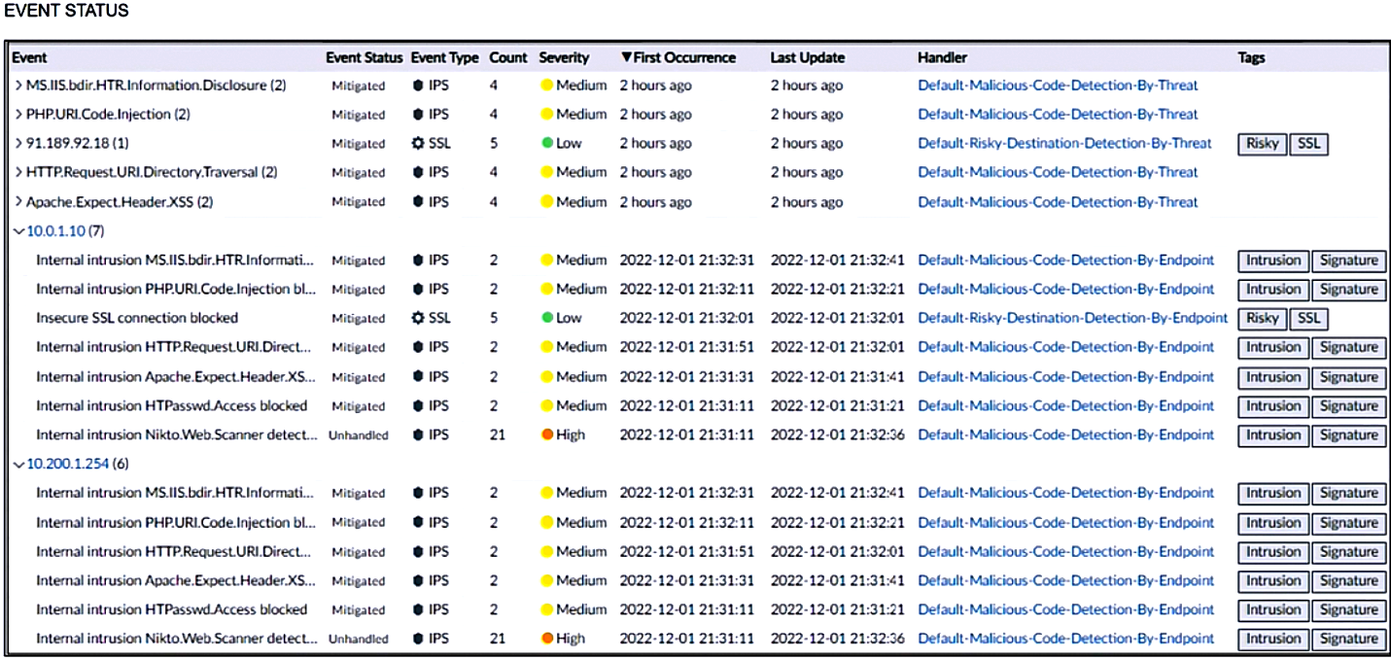The height and width of the screenshot is (660, 1391).
Task: Click green Low severity dot in 91.189.92.18 row
Action: coord(547,143)
